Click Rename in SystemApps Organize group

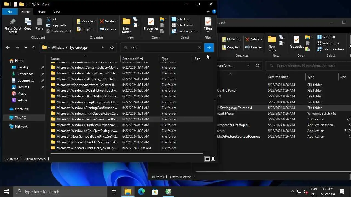click(x=108, y=29)
